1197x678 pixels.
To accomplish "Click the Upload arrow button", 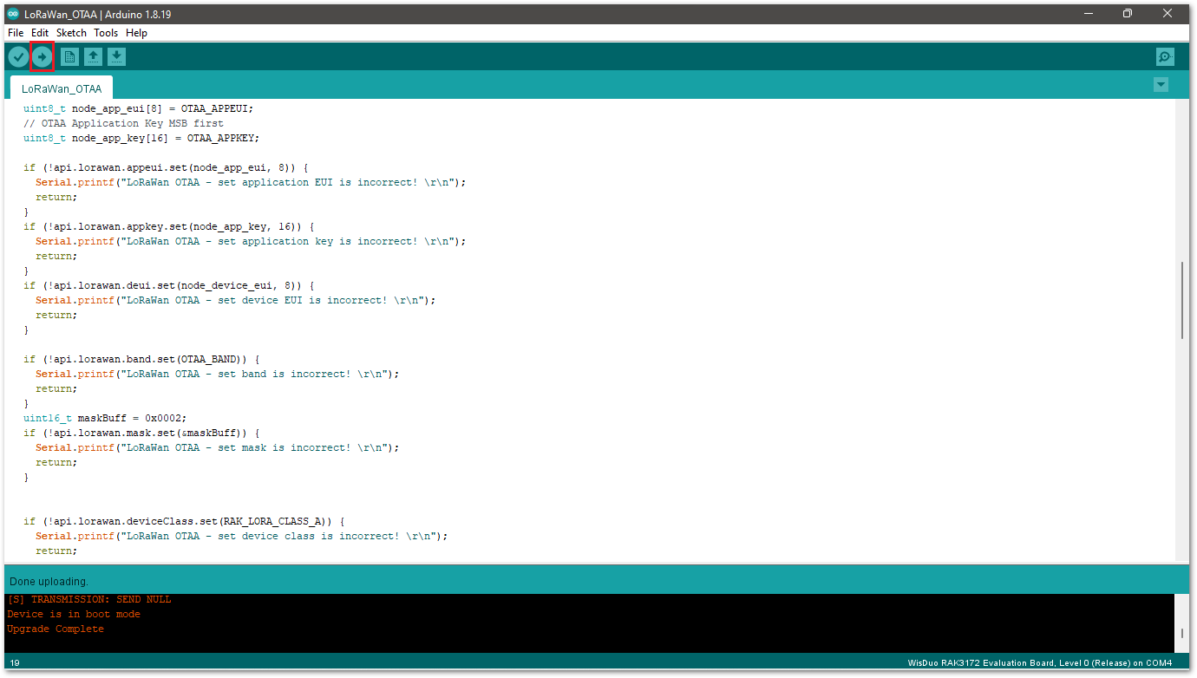I will point(42,56).
